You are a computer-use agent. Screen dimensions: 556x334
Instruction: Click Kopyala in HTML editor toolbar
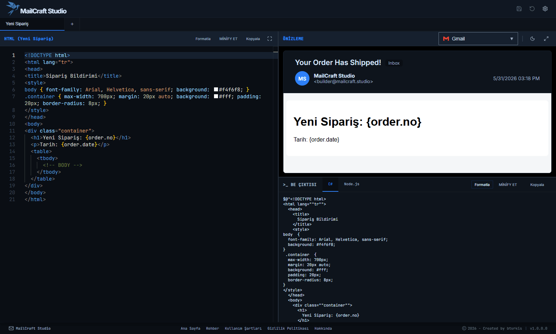pyautogui.click(x=253, y=39)
